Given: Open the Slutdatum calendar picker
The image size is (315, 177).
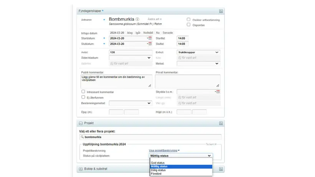Looking at the screenshot, I should pos(150,44).
